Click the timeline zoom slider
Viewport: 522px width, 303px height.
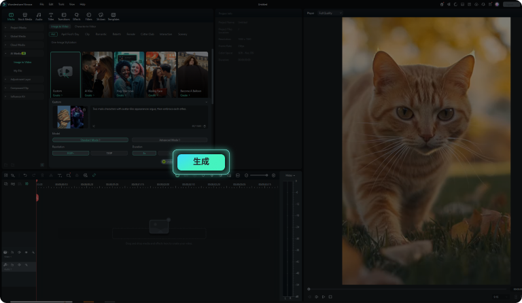259,175
